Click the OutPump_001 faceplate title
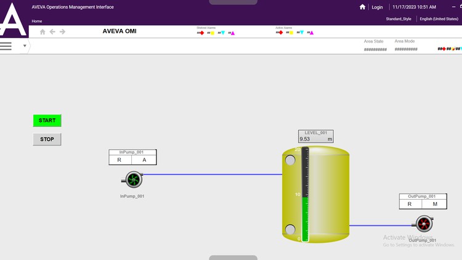This screenshot has height=260, width=462. pyautogui.click(x=422, y=197)
